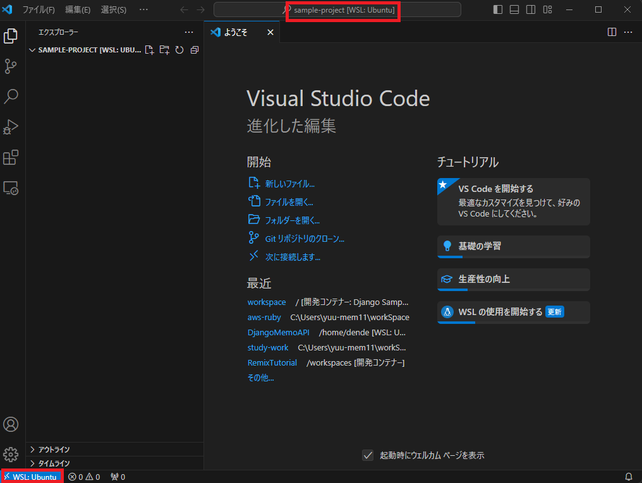Toggle the secondary sidebar layout control

531,9
